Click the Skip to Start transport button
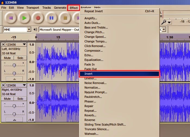 point(11,18)
